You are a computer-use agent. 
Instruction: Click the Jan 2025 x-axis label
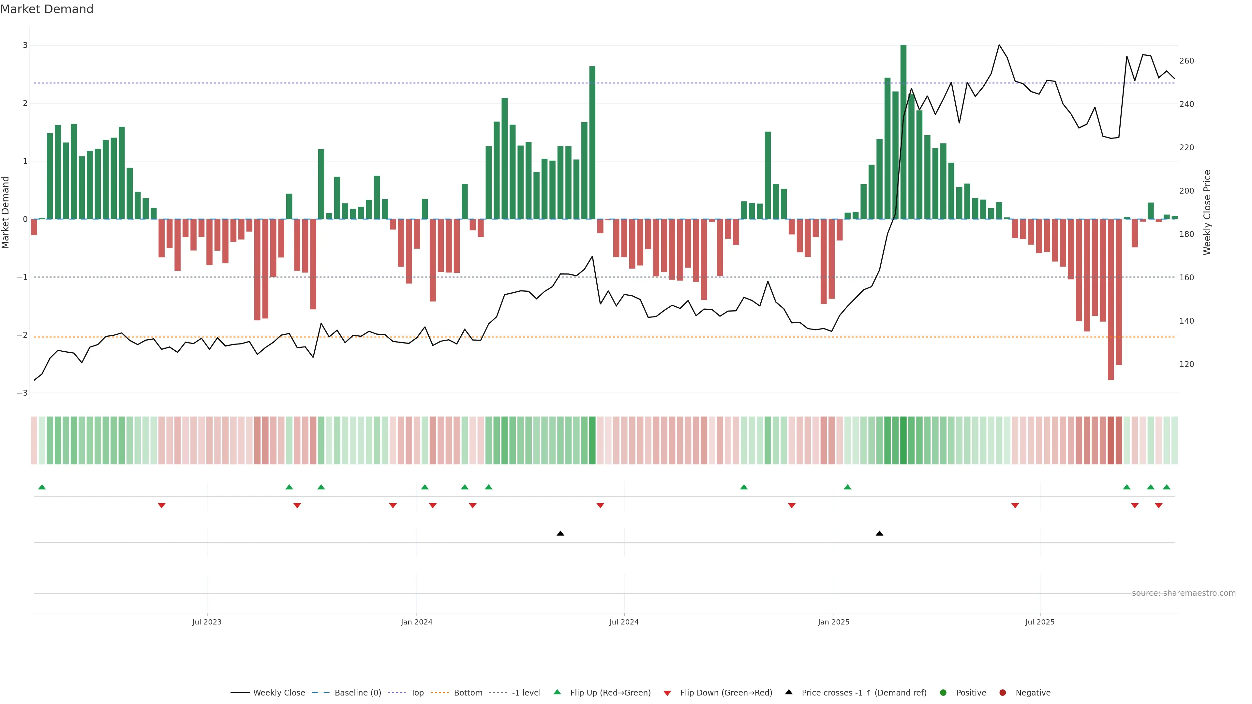[x=834, y=622]
